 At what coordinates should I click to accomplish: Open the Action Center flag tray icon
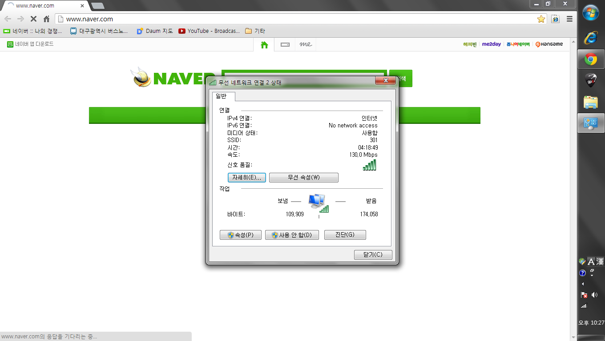(x=584, y=295)
